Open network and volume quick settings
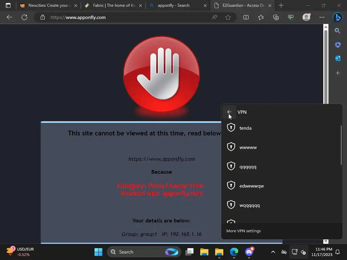Screen dimensions: 347x260 [299, 252]
